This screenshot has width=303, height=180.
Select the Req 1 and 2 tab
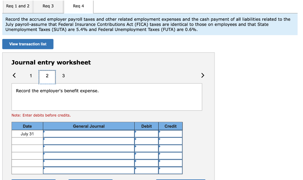pyautogui.click(x=17, y=6)
